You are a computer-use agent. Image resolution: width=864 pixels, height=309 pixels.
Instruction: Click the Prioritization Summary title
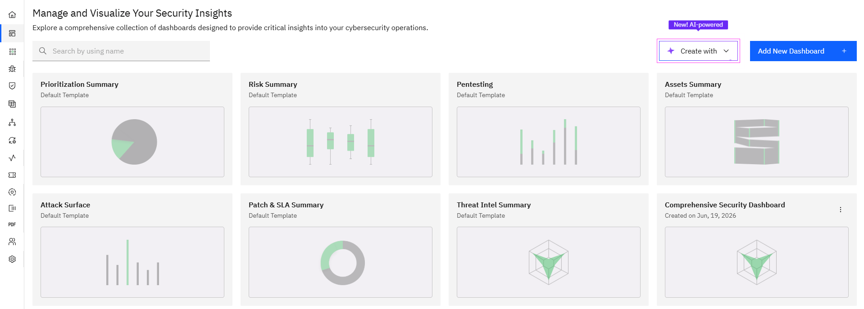[x=79, y=84]
